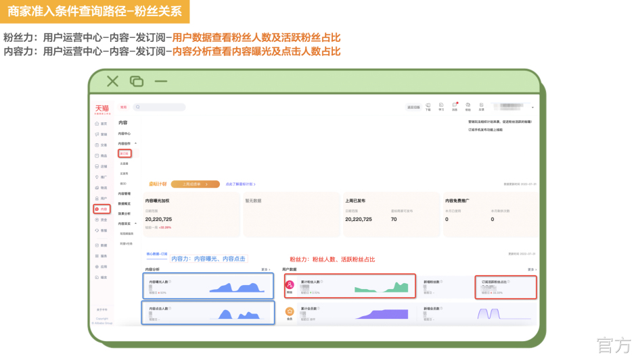Click the 返回旧版 button in header
The width and height of the screenshot is (634, 356).
[x=413, y=107]
